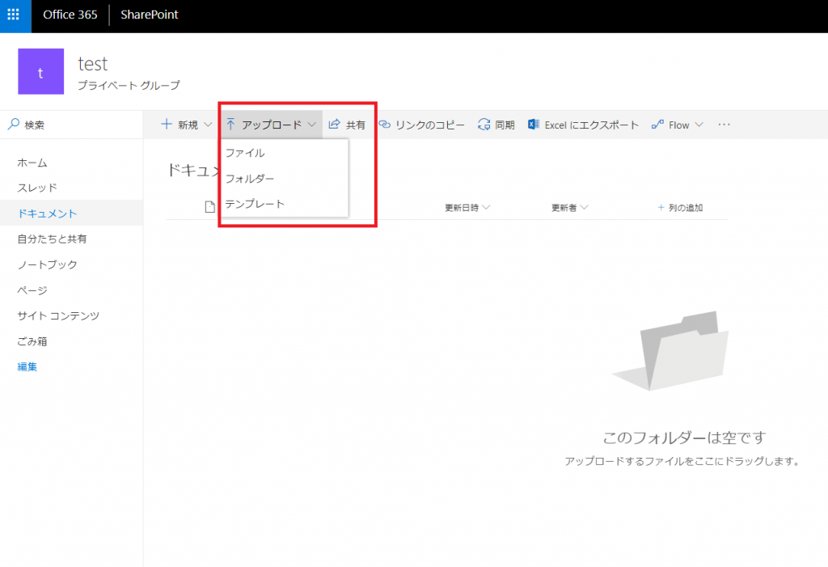Click the sync icon labeled 同期

(x=484, y=125)
